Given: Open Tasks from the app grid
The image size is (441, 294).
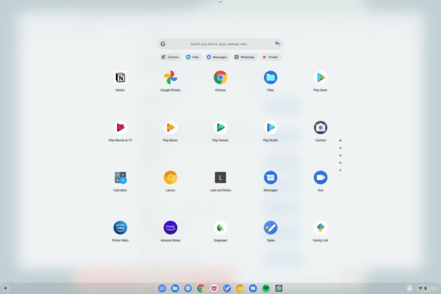Looking at the screenshot, I should click(270, 227).
